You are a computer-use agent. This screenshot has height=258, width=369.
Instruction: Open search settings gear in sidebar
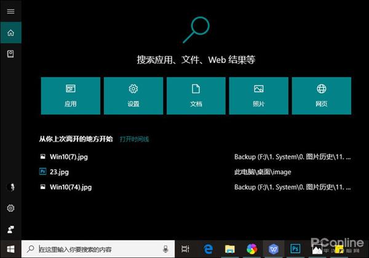pos(10,208)
